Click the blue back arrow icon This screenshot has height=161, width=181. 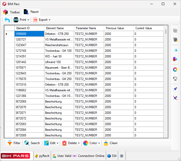(x=7, y=20)
